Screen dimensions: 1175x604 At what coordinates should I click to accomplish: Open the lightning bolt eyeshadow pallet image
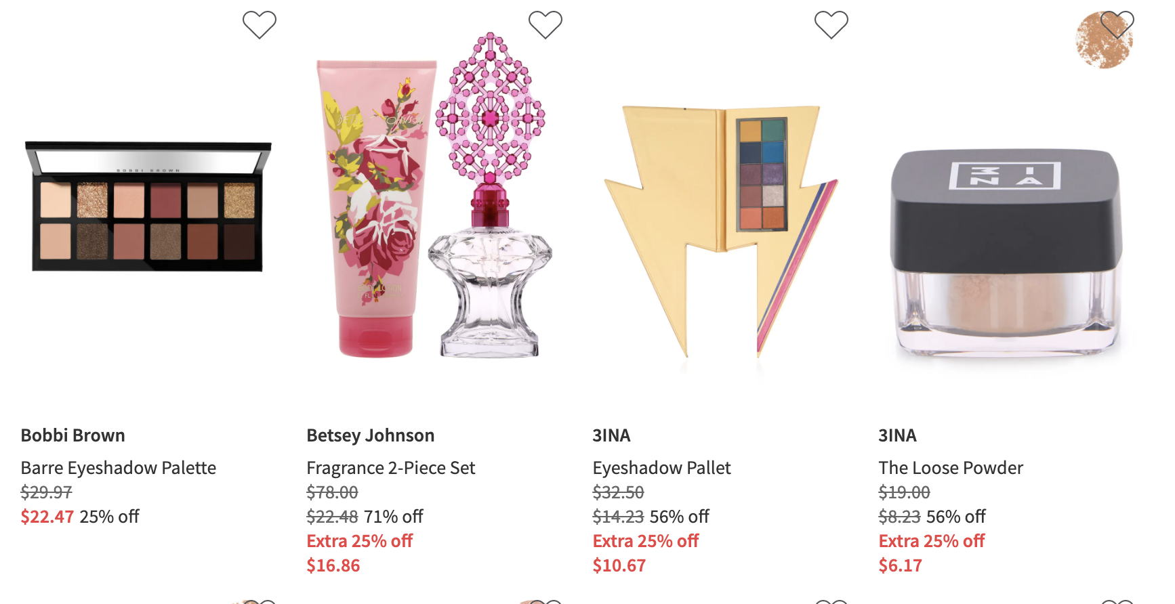[x=721, y=232]
